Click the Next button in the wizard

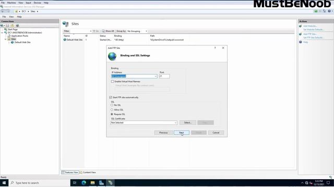(x=181, y=132)
